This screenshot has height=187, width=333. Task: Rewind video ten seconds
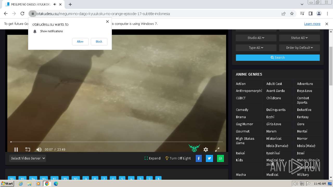(28, 149)
